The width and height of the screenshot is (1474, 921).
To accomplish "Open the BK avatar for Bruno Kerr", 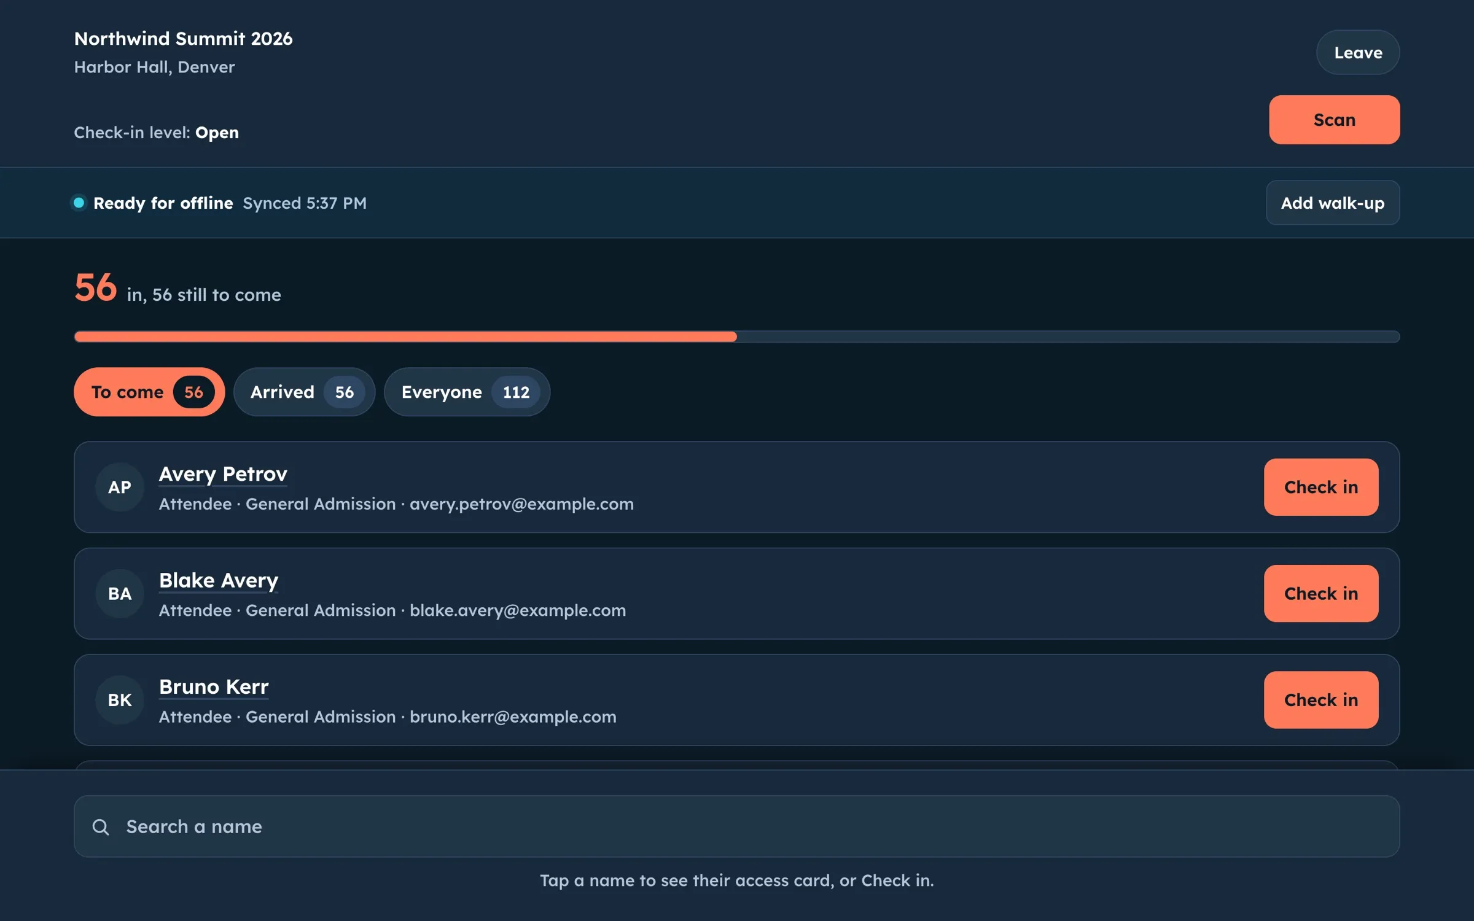I will coord(120,700).
